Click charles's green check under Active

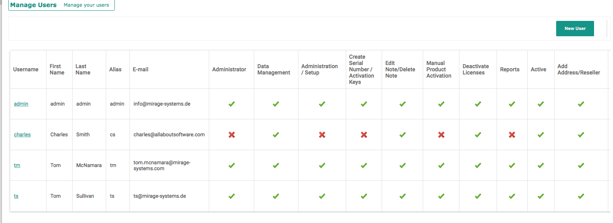541,135
